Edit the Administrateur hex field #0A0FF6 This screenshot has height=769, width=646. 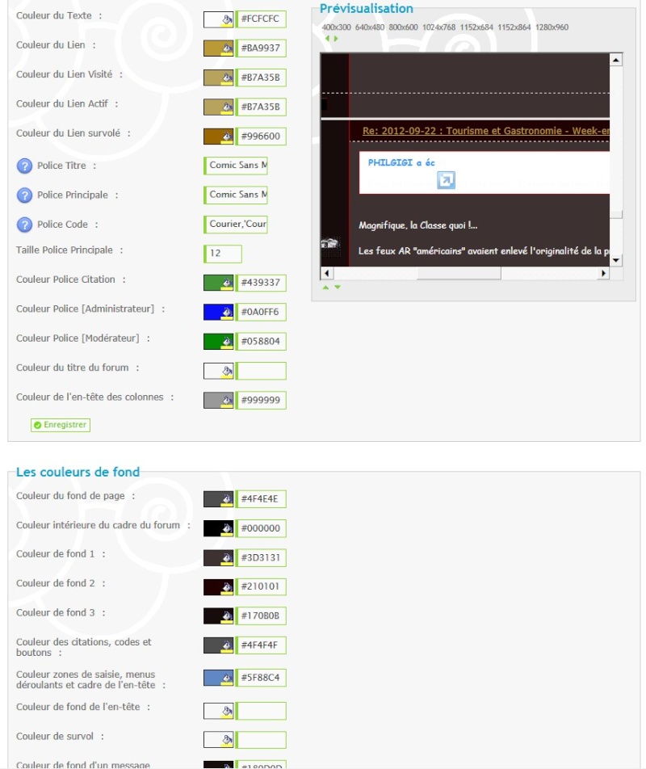pos(261,312)
